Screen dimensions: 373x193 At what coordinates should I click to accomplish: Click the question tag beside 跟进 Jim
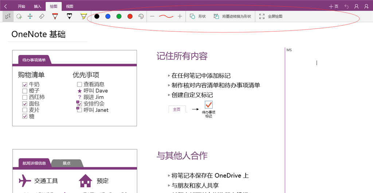tap(80, 97)
